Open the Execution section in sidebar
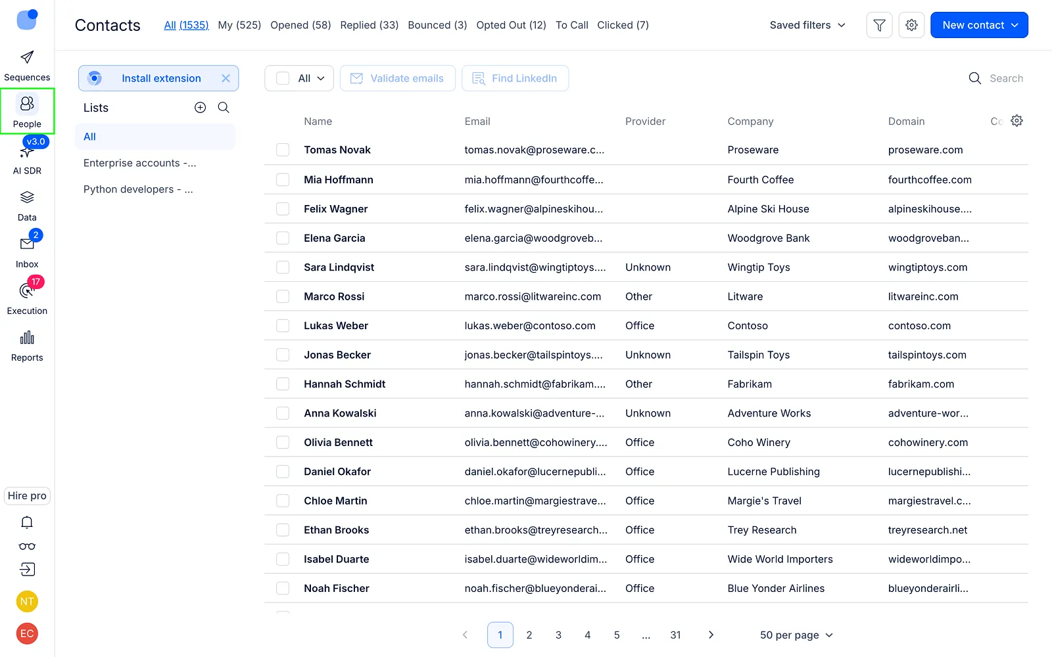 pyautogui.click(x=27, y=299)
